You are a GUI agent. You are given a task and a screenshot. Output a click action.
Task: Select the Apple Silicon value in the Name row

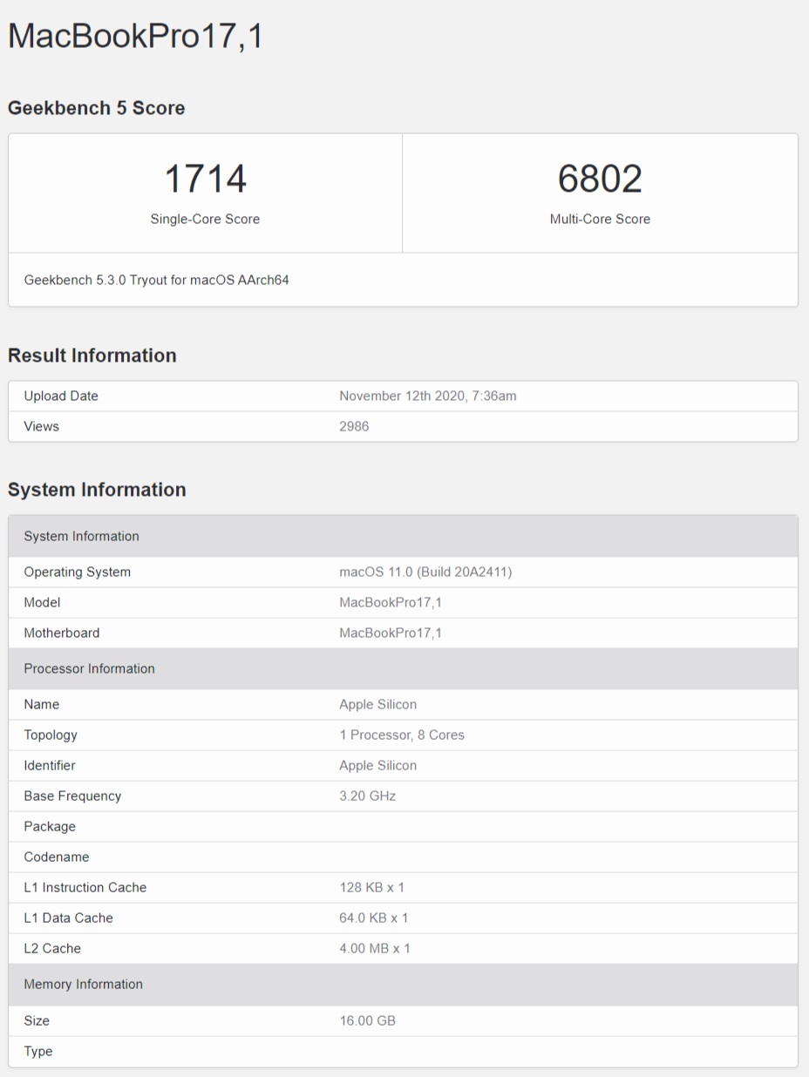(378, 704)
